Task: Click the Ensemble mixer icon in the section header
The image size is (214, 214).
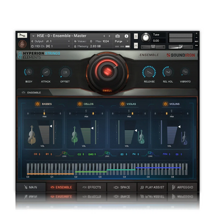Action: [x=24, y=93]
